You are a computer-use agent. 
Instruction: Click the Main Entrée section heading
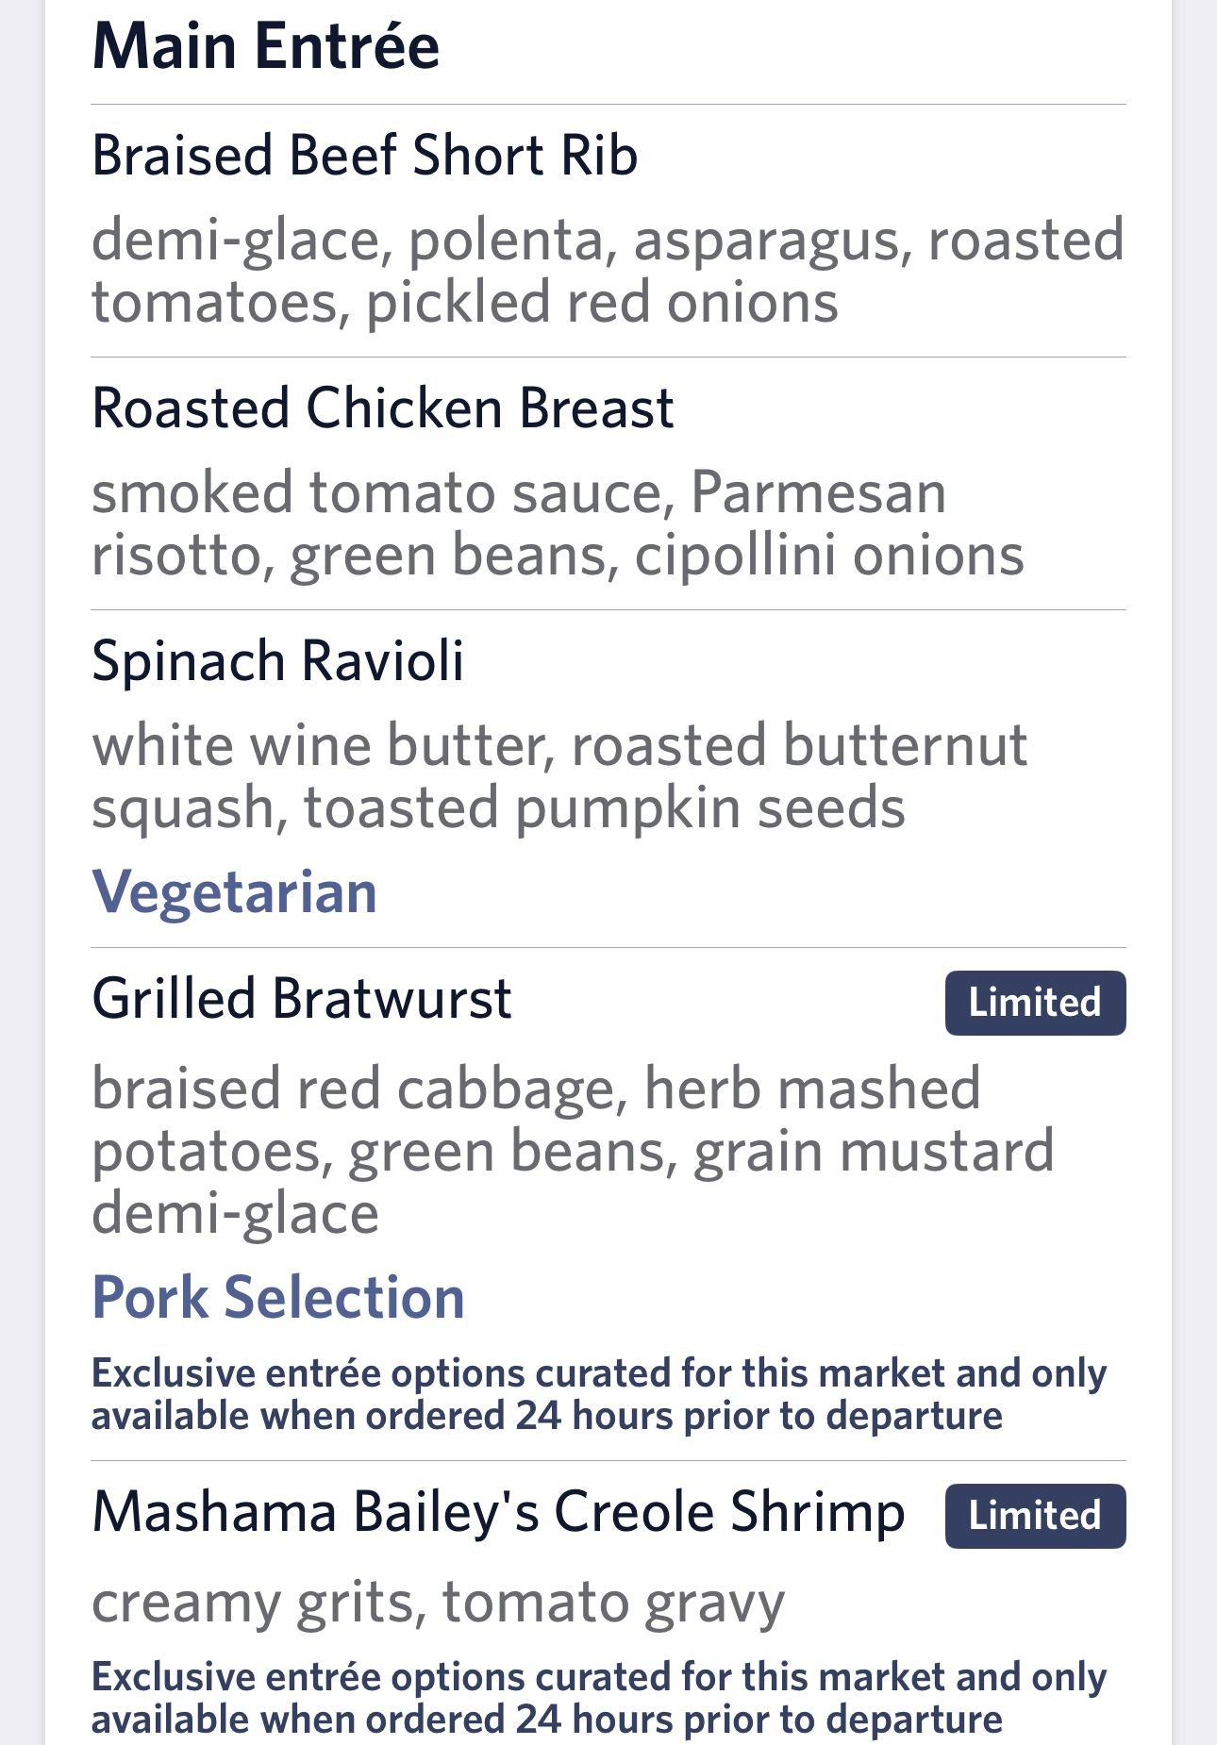click(265, 46)
